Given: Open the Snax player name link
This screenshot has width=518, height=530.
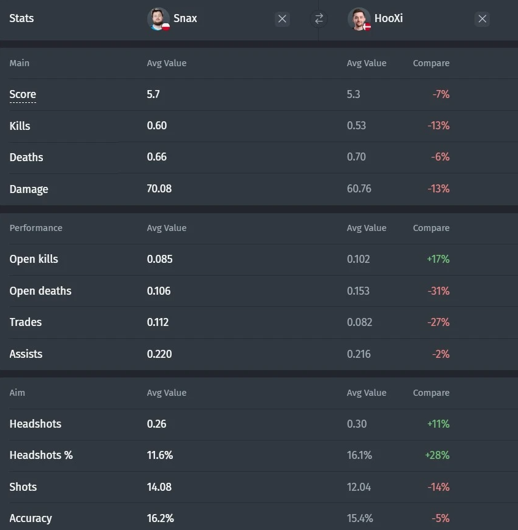Looking at the screenshot, I should [185, 18].
